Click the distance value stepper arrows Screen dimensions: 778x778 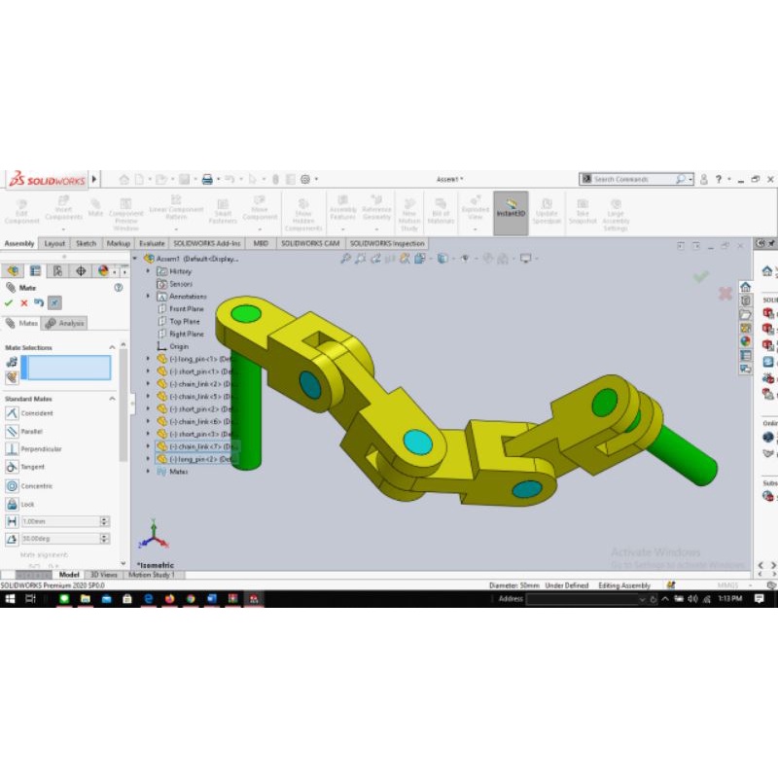[x=104, y=521]
